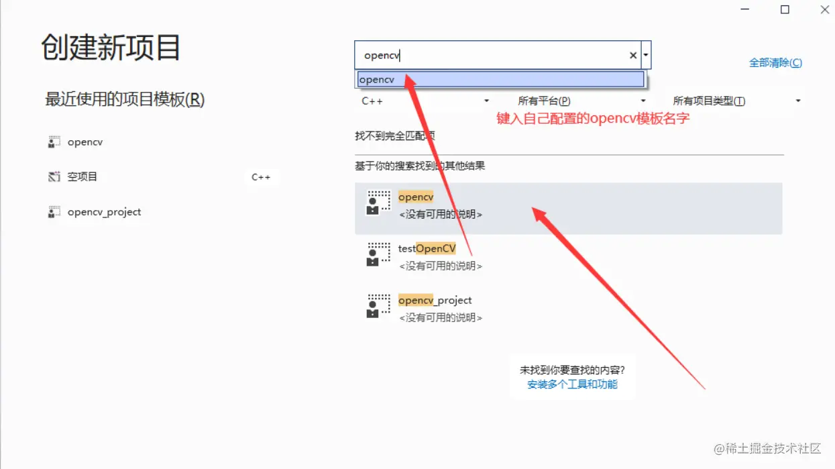Click the C++ tag beside 空项目
The height and width of the screenshot is (469, 835).
pyautogui.click(x=261, y=178)
